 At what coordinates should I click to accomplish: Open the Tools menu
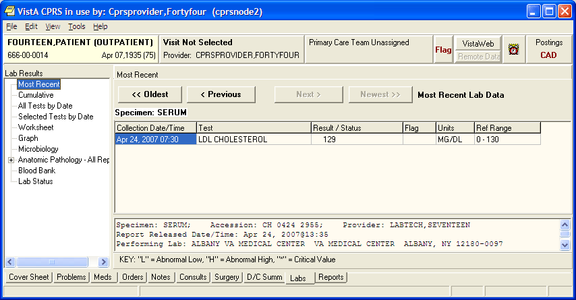click(x=76, y=26)
